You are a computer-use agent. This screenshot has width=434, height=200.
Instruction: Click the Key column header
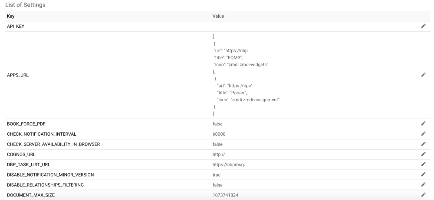(11, 16)
